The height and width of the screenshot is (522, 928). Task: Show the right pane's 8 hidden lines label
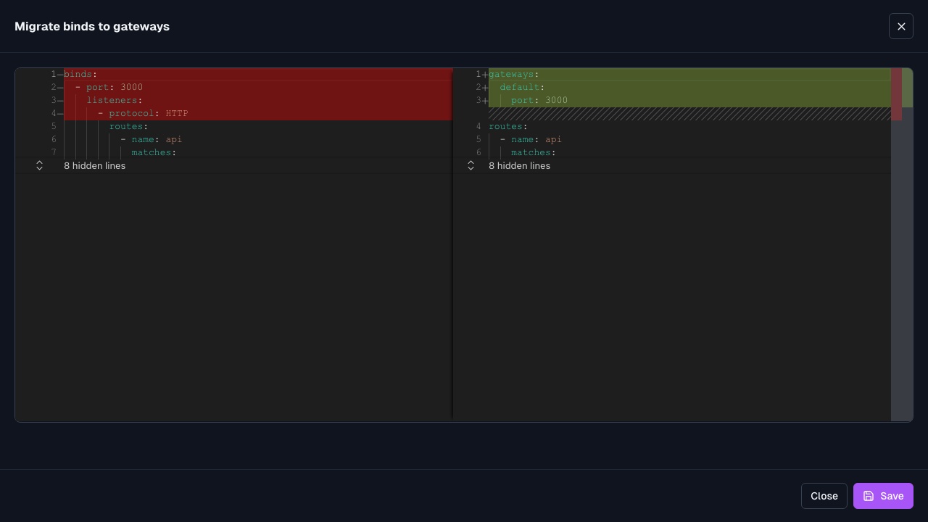(x=519, y=165)
